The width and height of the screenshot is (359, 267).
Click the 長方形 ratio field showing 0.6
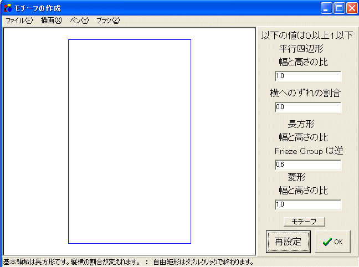click(308, 165)
